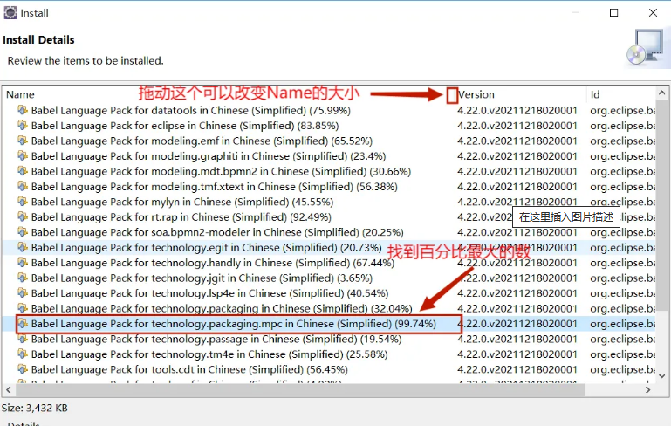Click the tools.cdt pack icon
The height and width of the screenshot is (426, 671).
pos(23,369)
